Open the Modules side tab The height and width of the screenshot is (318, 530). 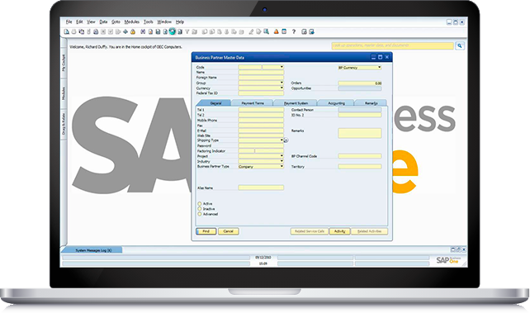coord(64,93)
